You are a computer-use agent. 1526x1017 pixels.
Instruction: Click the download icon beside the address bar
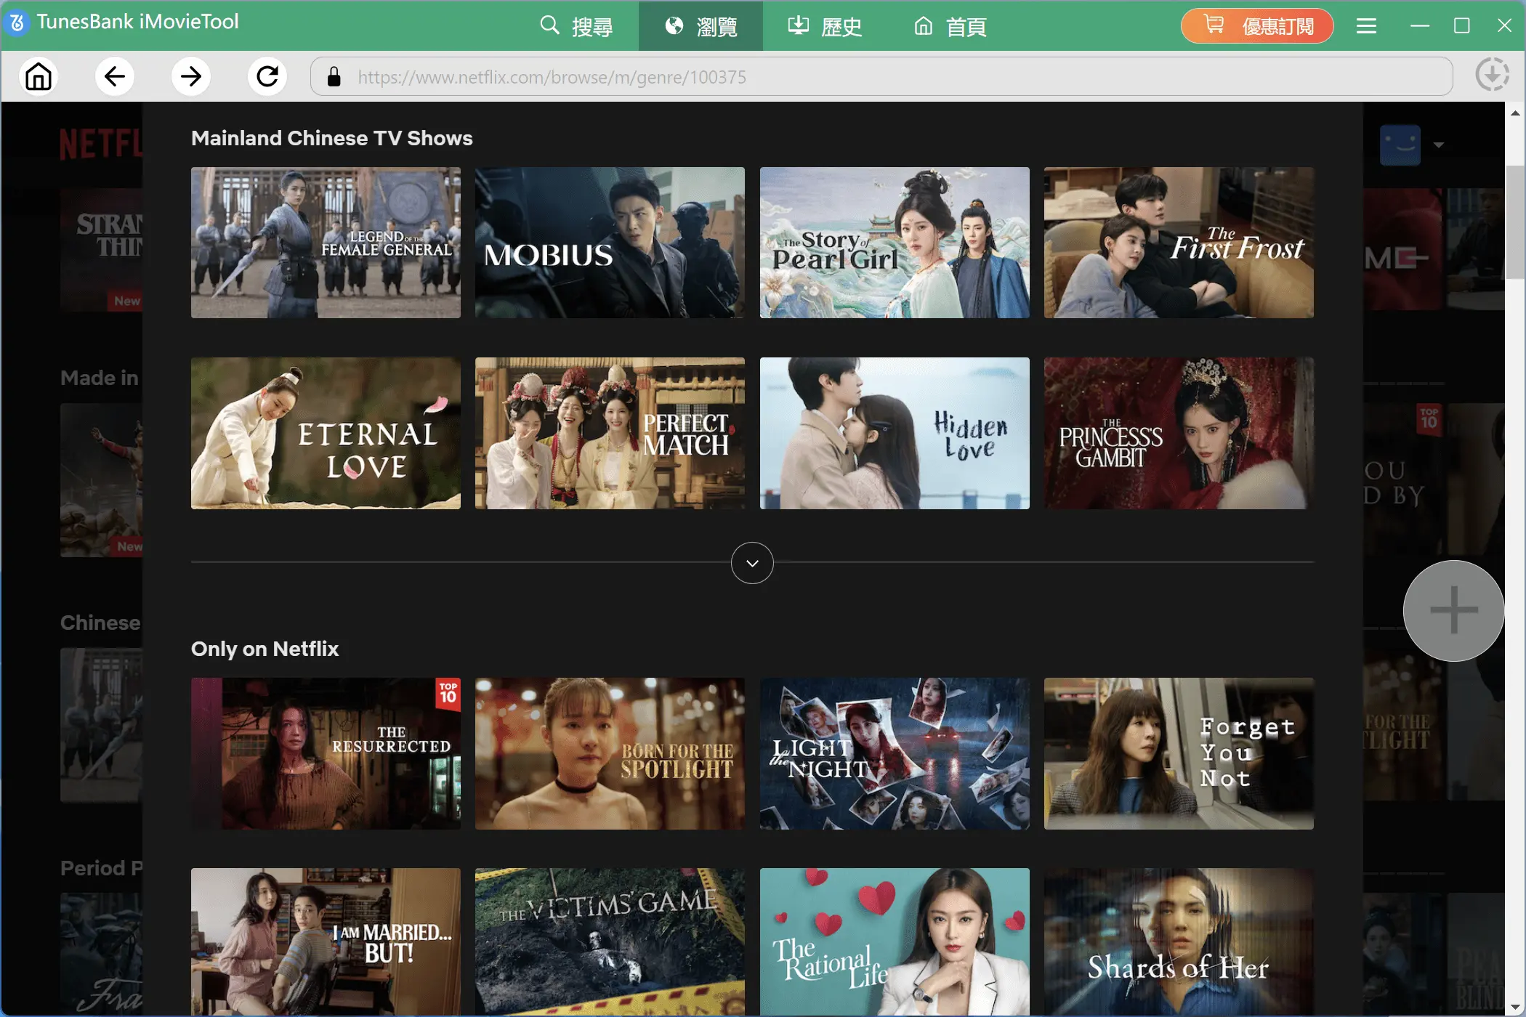point(1493,76)
